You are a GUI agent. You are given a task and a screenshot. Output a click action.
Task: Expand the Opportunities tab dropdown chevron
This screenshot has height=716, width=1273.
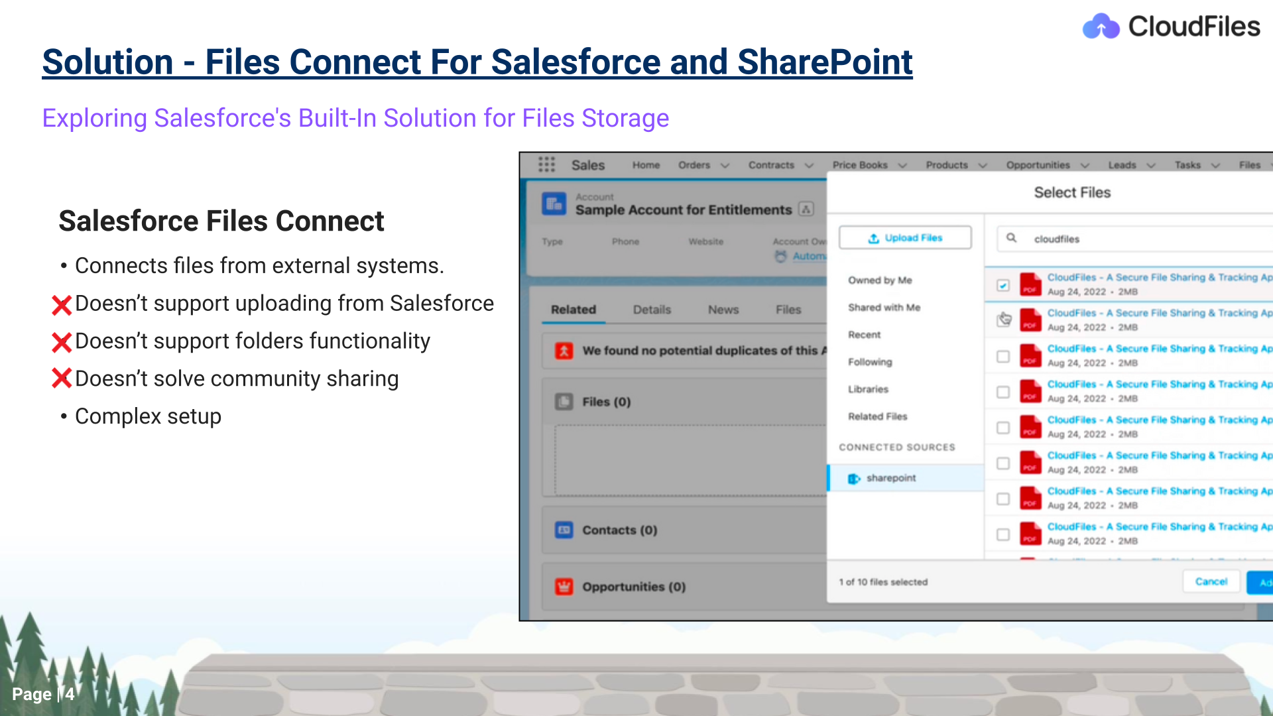coord(1085,166)
